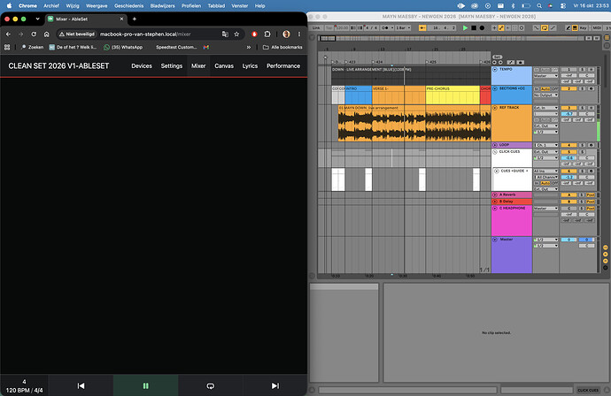Open the Chrome apps grid in bookmarks bar

[7, 47]
